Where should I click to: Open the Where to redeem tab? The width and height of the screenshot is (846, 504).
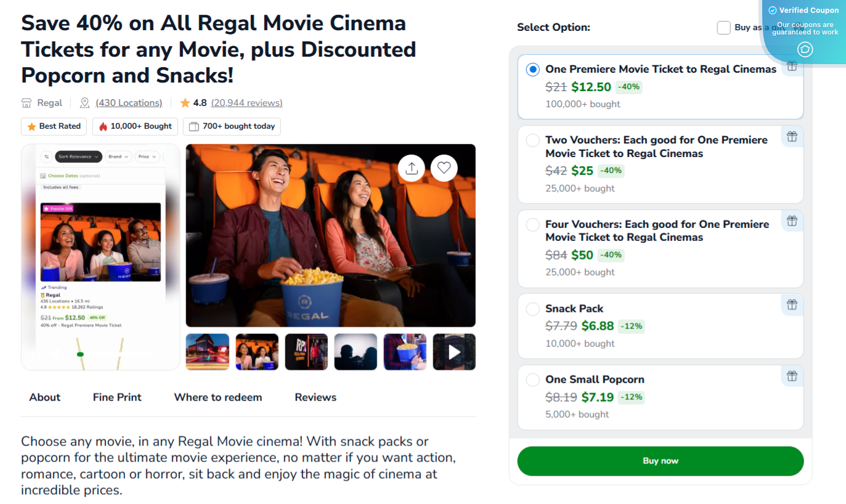pyautogui.click(x=218, y=397)
